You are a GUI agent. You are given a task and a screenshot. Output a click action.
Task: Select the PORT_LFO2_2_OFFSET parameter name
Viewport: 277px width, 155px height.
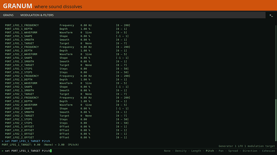[x=19, y=137]
